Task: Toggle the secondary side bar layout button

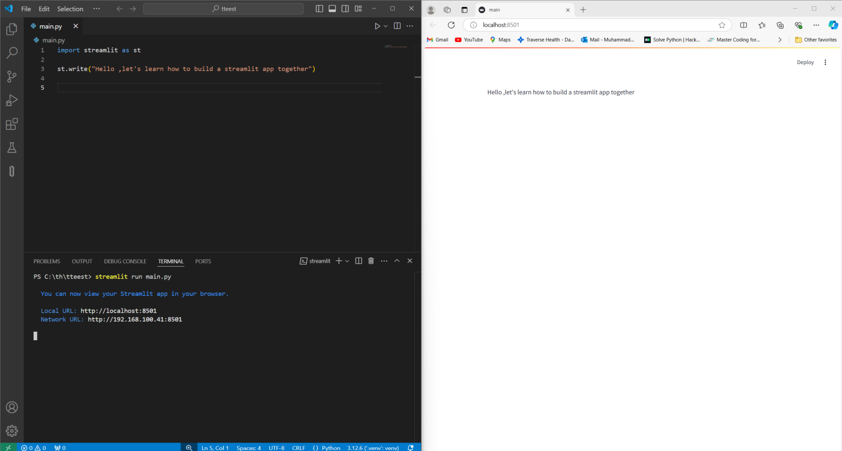Action: 345,9
